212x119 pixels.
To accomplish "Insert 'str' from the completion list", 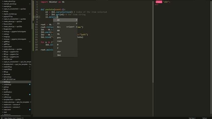I will (x=65, y=52).
